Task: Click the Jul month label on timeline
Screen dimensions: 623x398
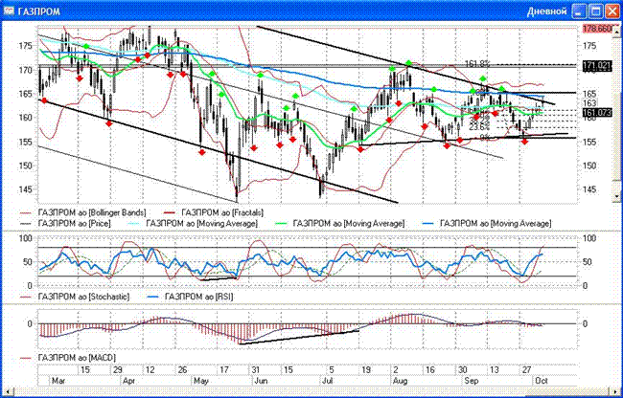Action: click(326, 381)
